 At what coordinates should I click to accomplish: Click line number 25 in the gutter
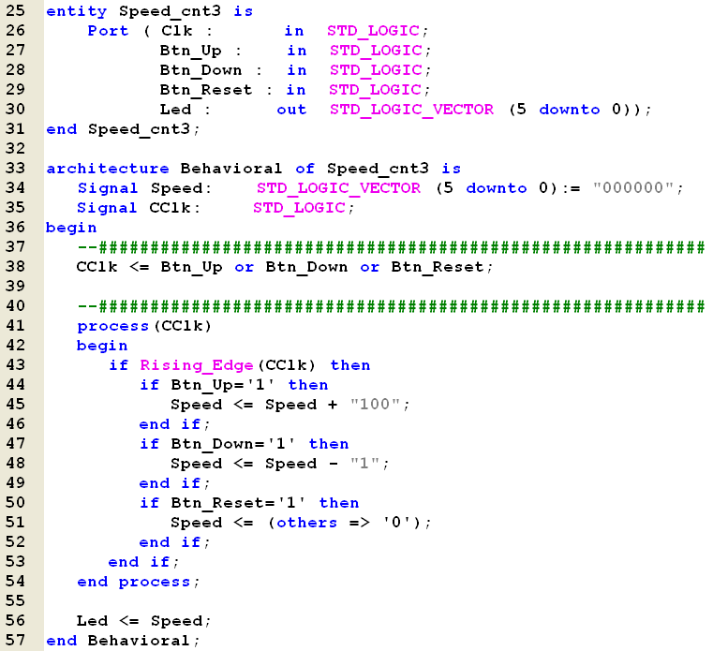click(x=15, y=10)
